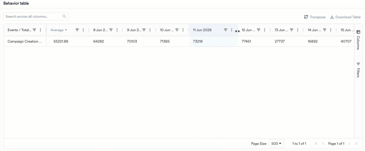365x151 pixels.
Task: Open three-dot menu for 10 Jun column
Action: (x=183, y=30)
